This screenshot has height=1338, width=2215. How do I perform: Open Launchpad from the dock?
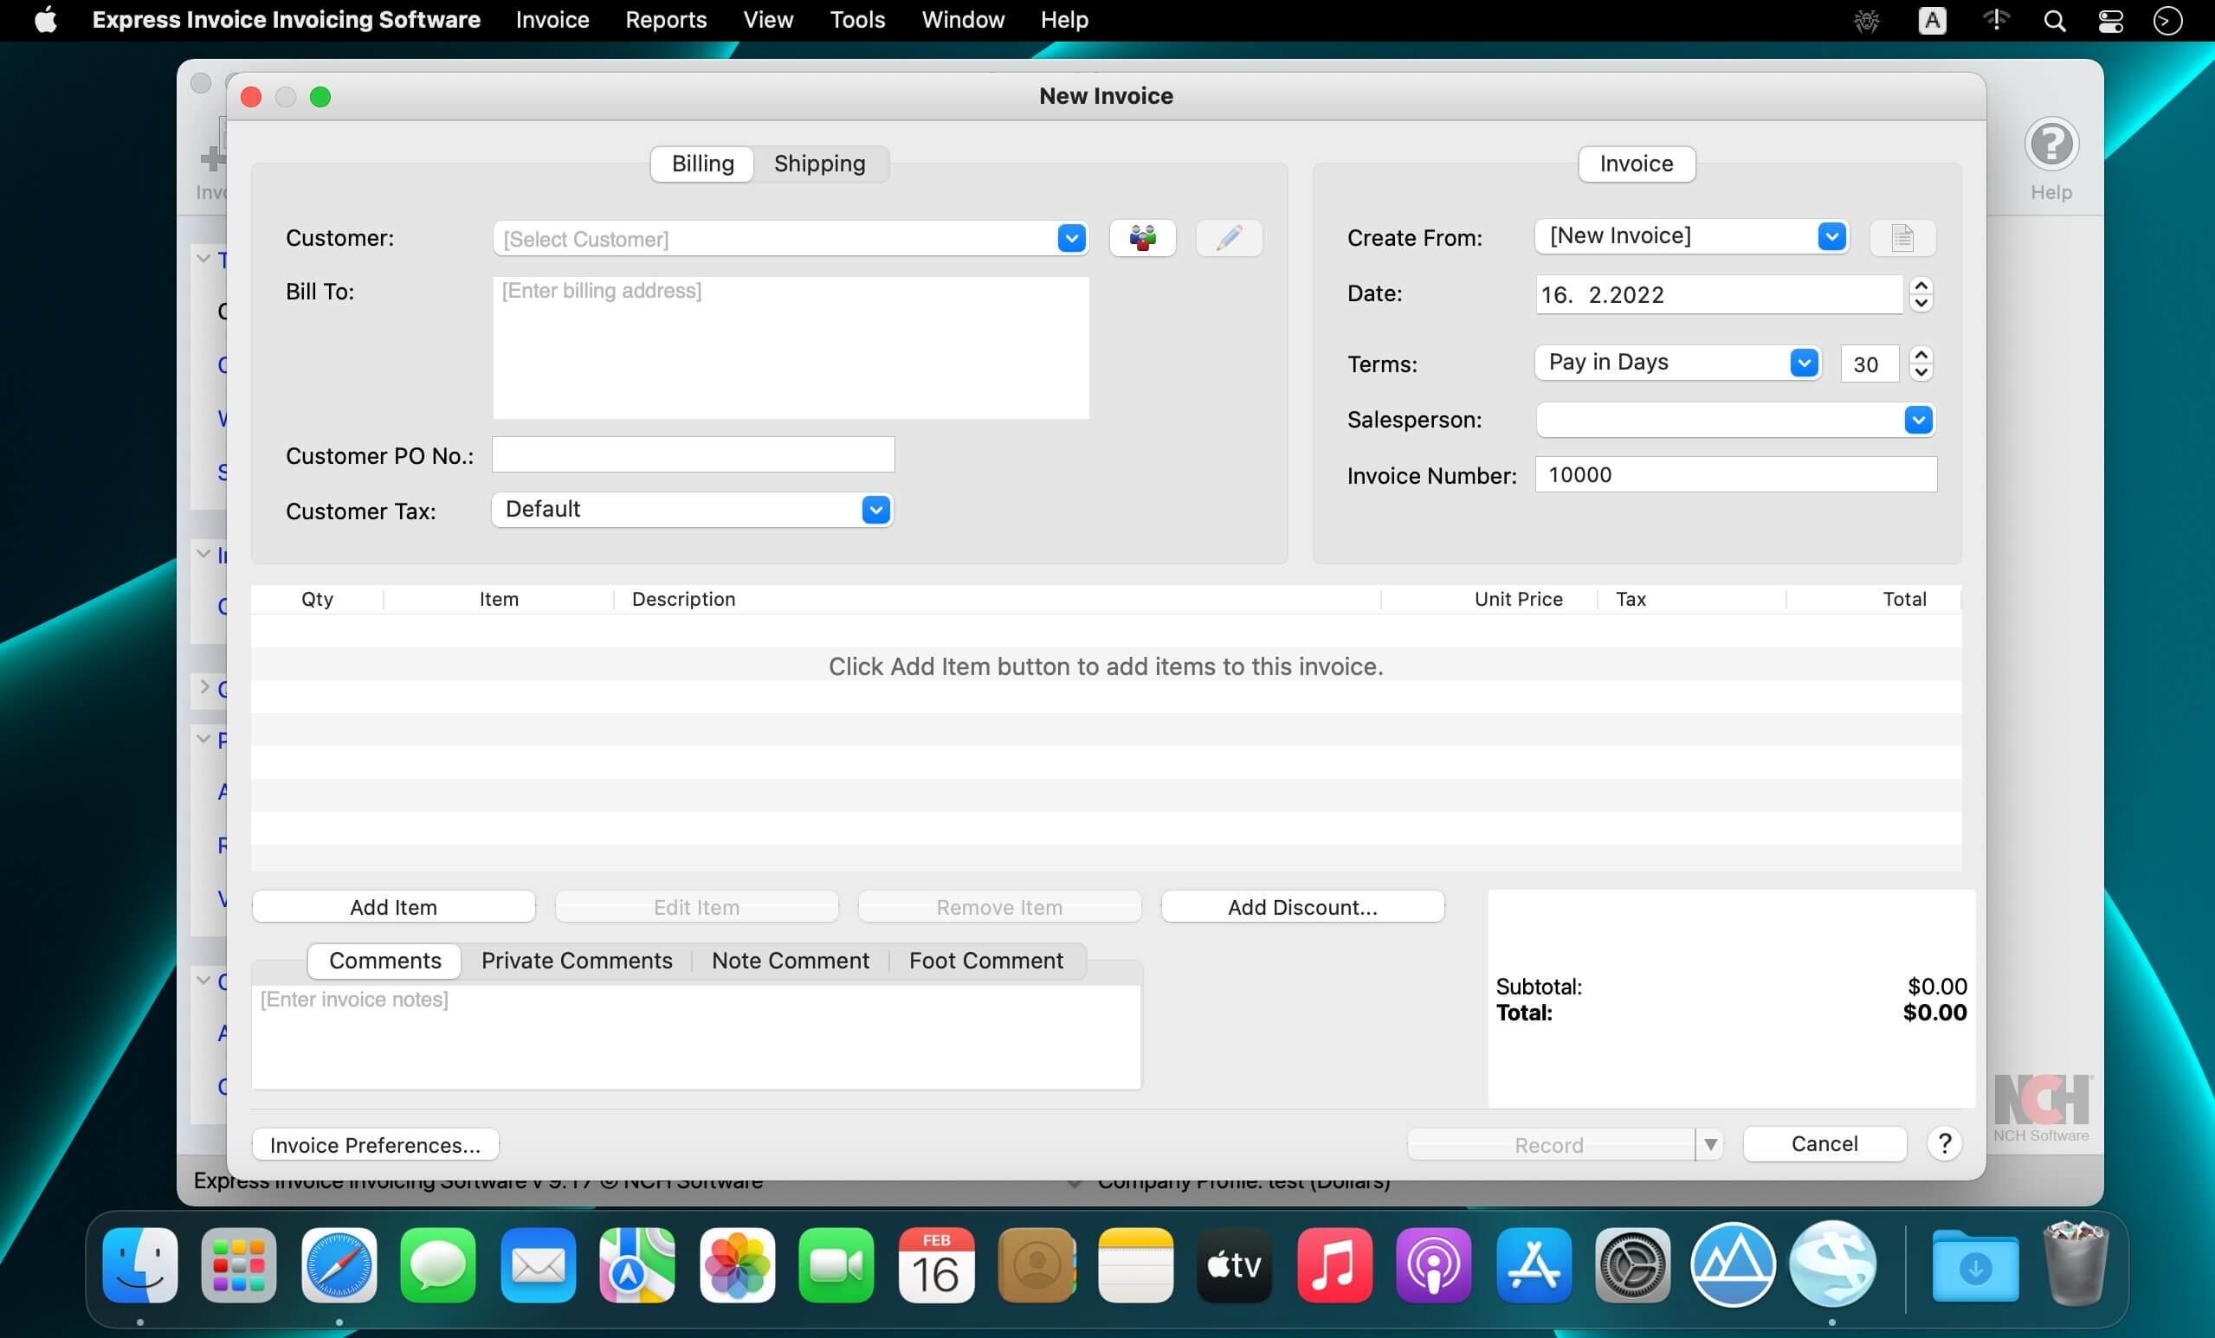239,1265
